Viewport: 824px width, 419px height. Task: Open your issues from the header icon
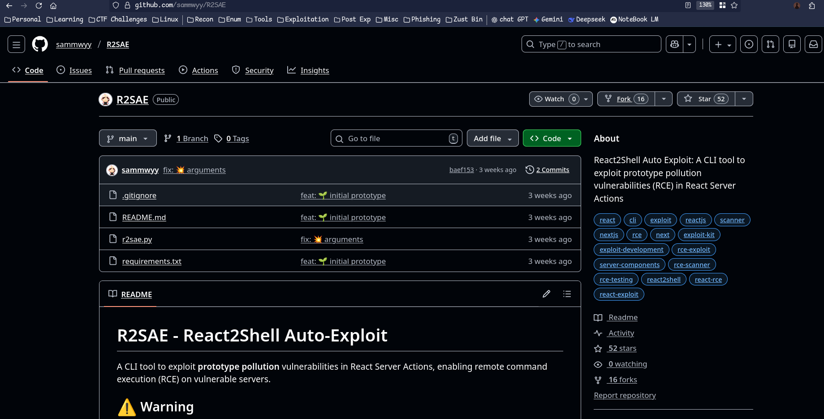pyautogui.click(x=749, y=44)
